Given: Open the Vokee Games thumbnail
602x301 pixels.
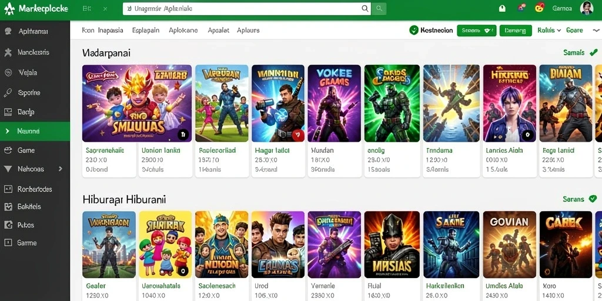Looking at the screenshot, I should click(334, 103).
